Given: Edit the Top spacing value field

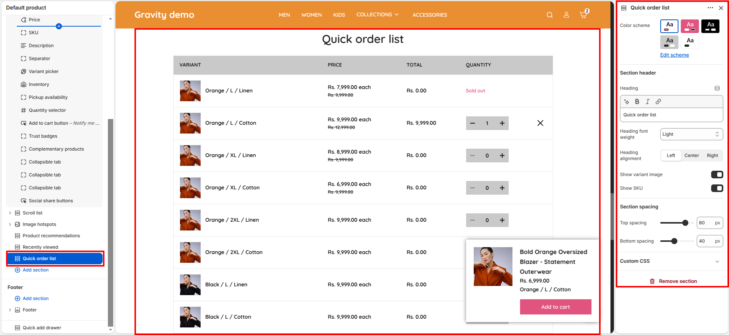Looking at the screenshot, I should point(710,223).
